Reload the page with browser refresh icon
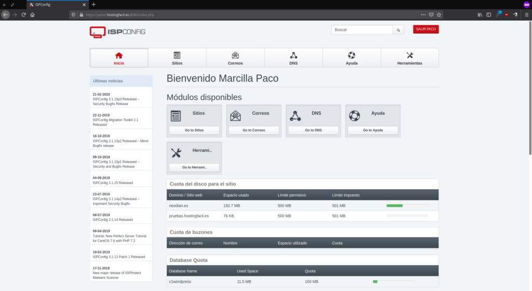 [x=24, y=15]
